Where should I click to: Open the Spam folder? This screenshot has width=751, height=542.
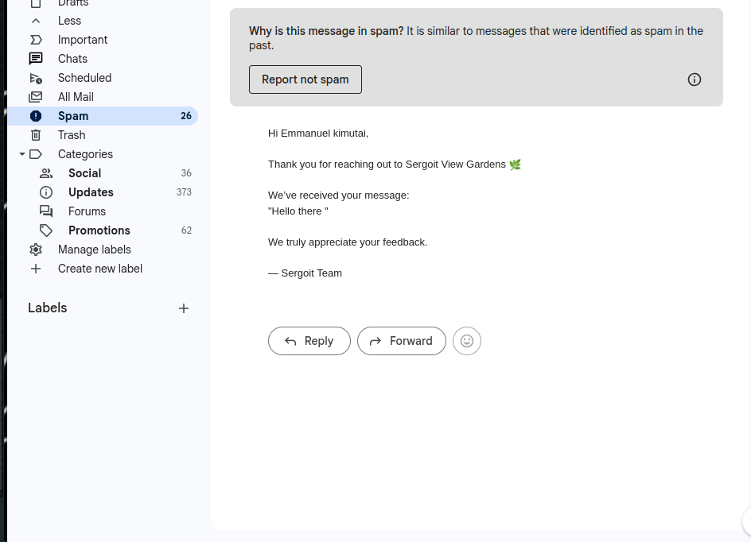pyautogui.click(x=73, y=116)
